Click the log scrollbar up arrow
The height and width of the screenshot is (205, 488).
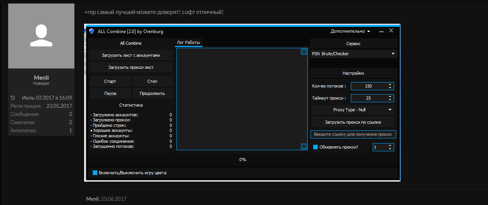[x=304, y=52]
